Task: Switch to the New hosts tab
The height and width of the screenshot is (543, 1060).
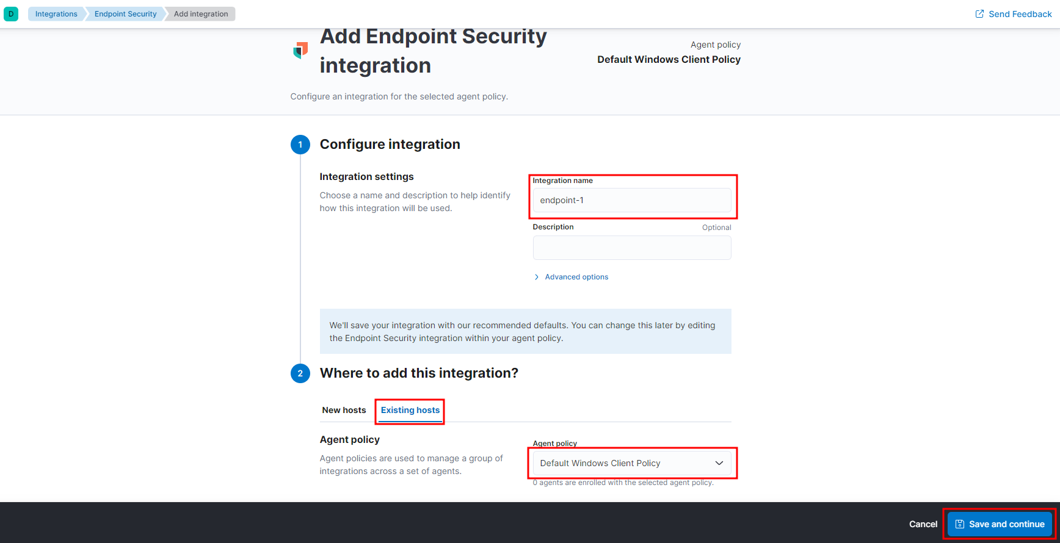Action: (x=344, y=410)
